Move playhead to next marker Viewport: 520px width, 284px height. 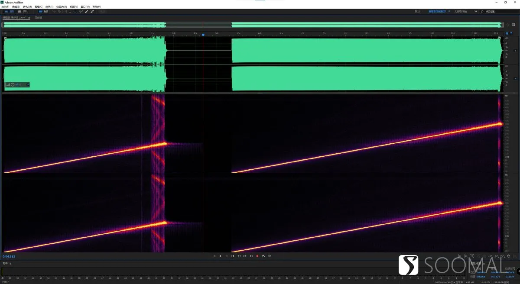251,256
